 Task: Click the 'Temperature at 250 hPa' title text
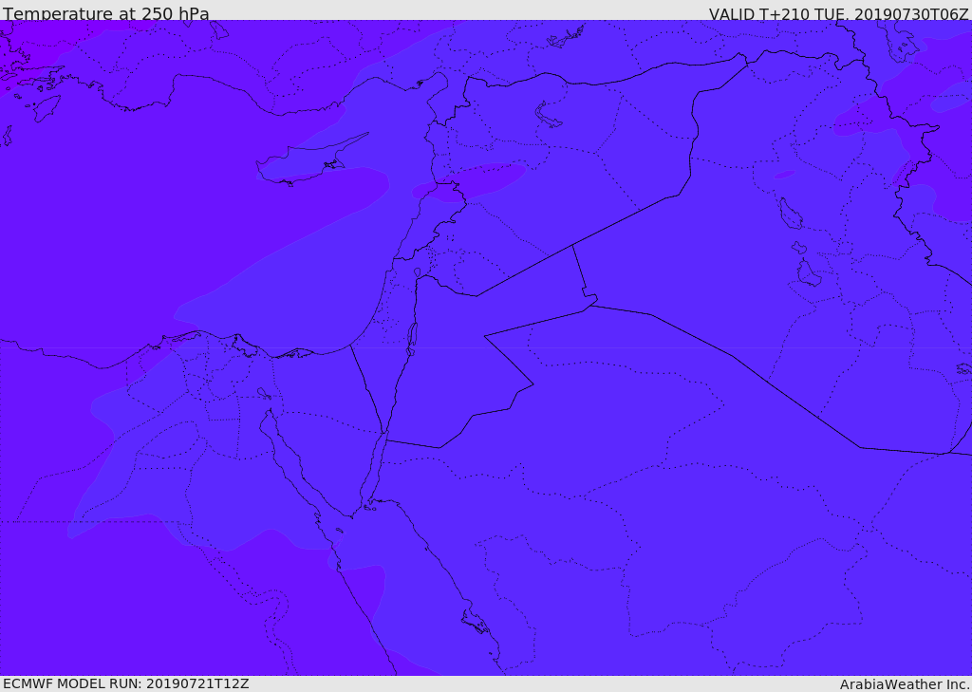(x=106, y=13)
